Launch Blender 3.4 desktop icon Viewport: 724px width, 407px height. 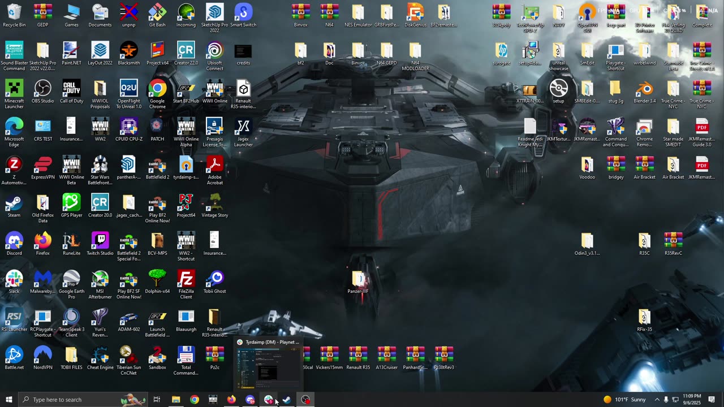click(x=644, y=92)
